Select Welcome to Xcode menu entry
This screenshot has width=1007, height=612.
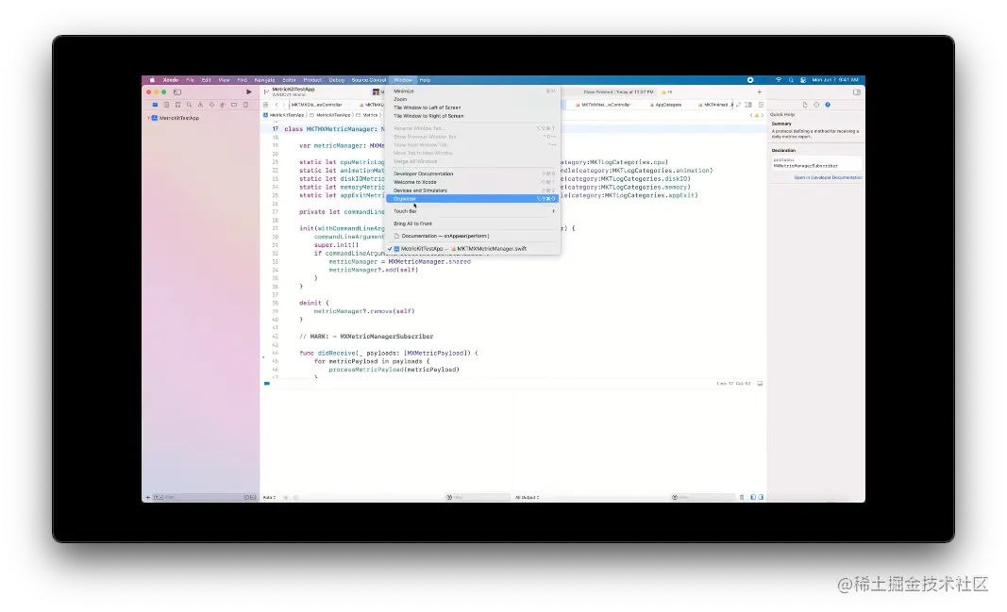click(x=472, y=182)
